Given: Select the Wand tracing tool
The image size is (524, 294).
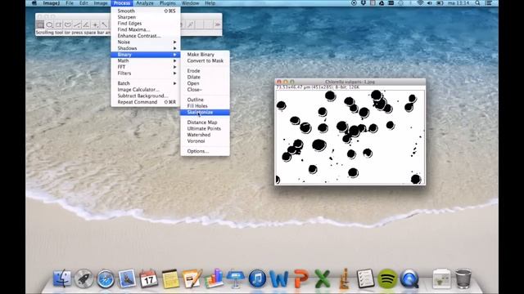Looking at the screenshot, I should click(105, 24).
